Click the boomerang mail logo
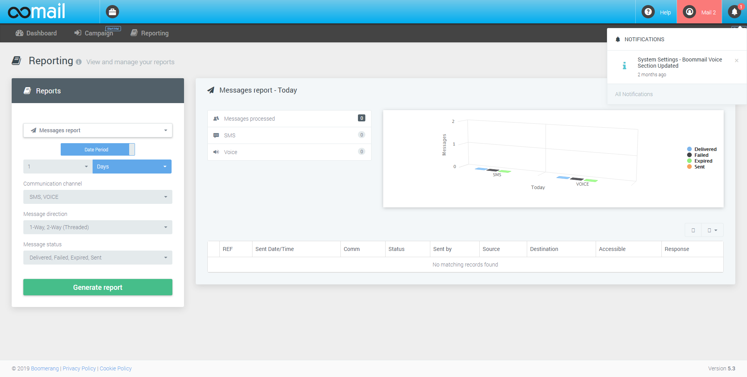747x377 pixels. coord(37,12)
